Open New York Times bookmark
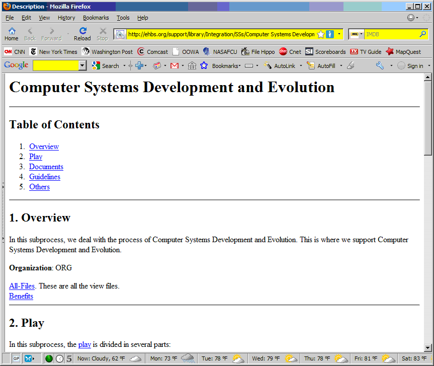Screen dimensions: 434x366 54,52
